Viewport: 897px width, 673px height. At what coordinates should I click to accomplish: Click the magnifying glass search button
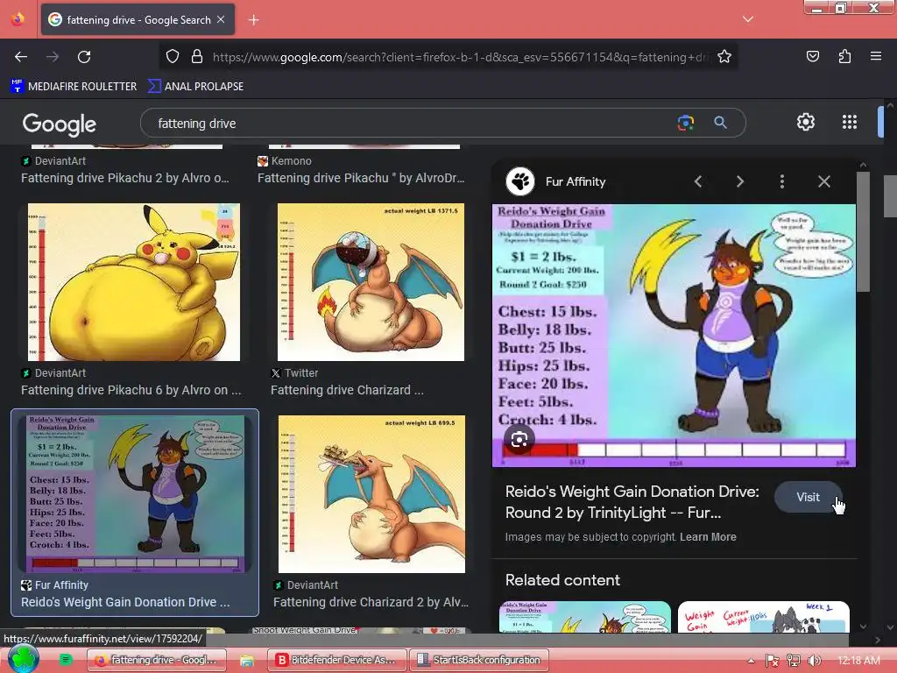[x=720, y=123]
